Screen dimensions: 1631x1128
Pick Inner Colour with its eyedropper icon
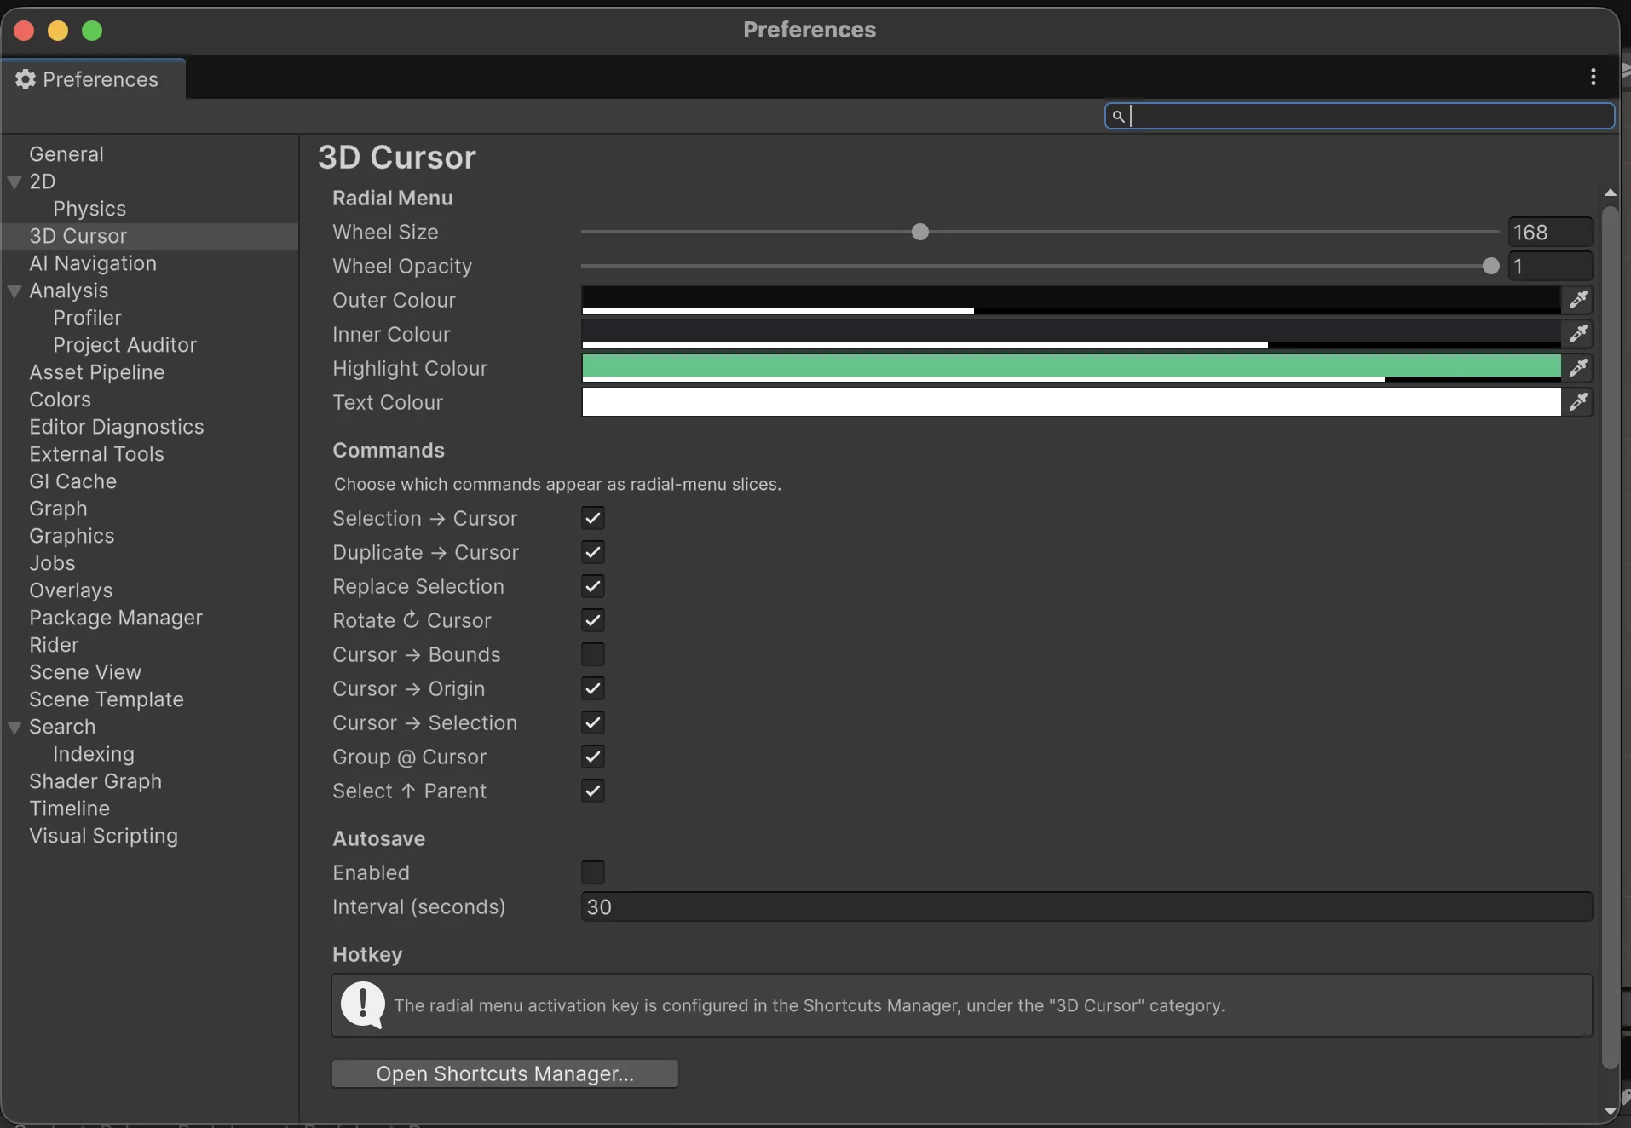click(x=1577, y=334)
